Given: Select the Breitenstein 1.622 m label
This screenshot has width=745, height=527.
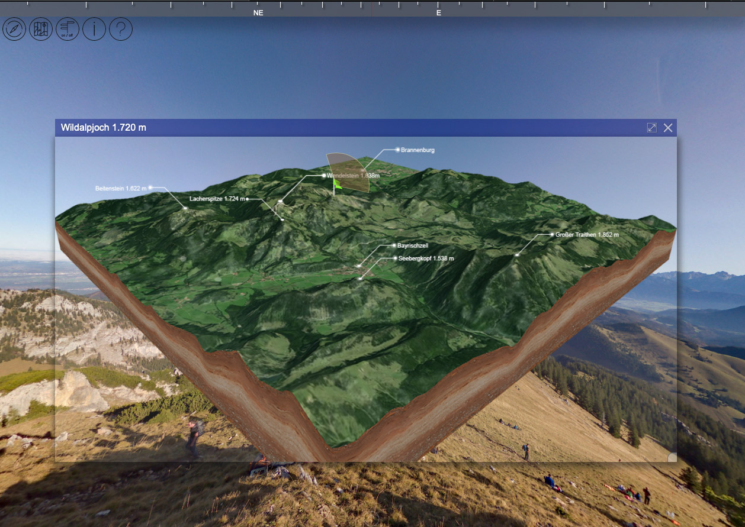Looking at the screenshot, I should 117,188.
